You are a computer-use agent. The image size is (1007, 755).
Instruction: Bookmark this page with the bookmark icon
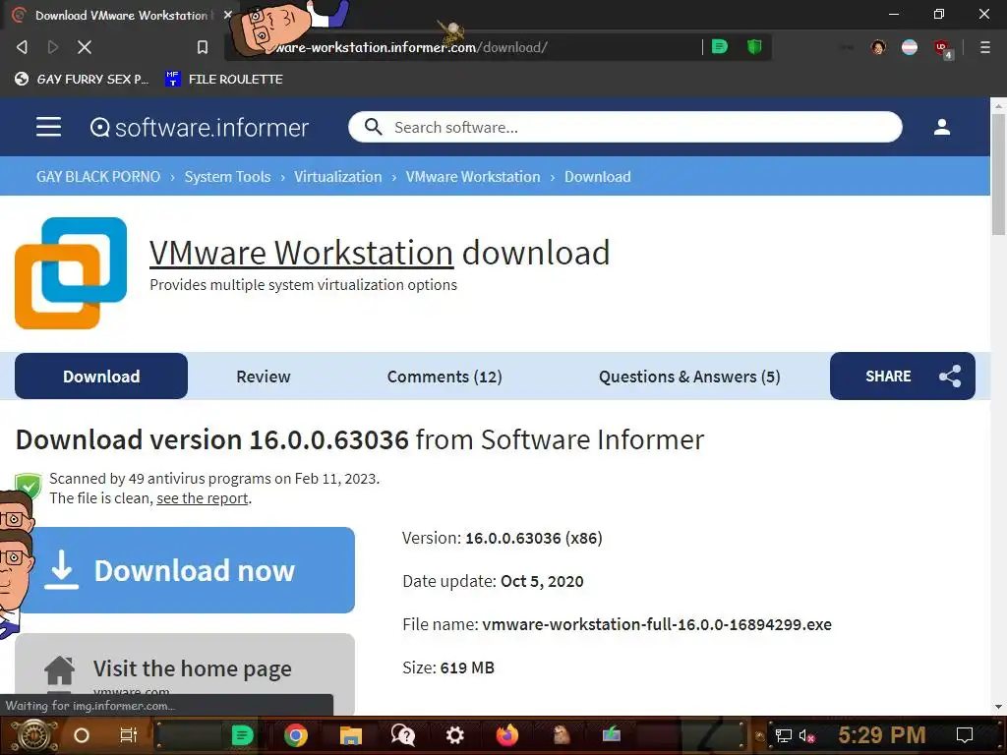click(x=203, y=47)
